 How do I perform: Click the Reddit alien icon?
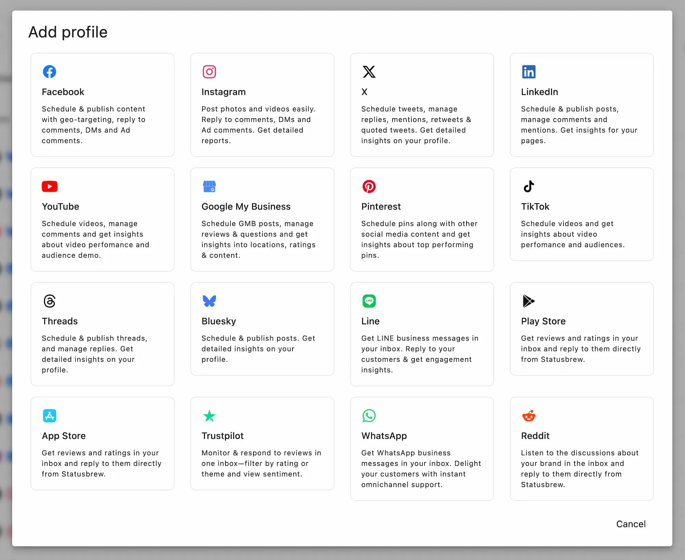[x=528, y=416]
